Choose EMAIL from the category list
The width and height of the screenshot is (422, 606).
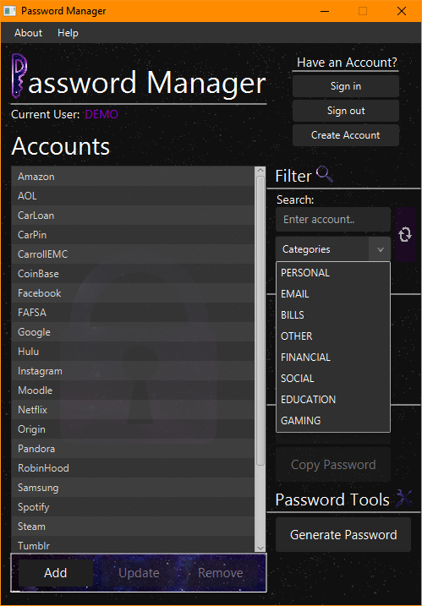pos(333,294)
